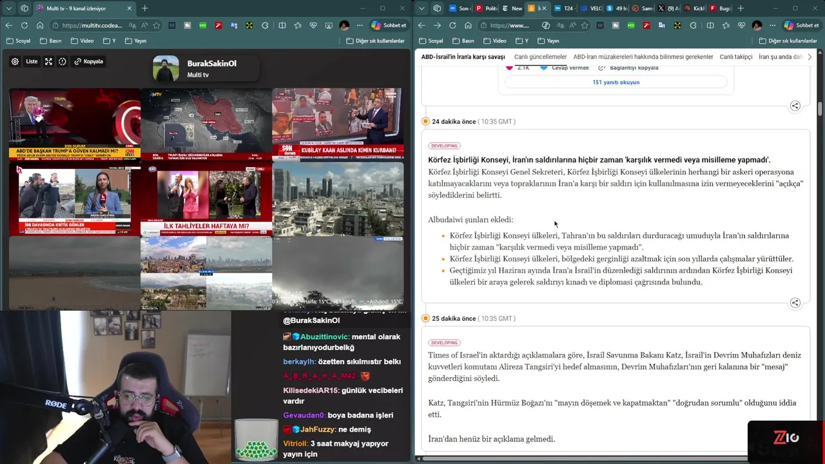Open BurakSakinOl profile card

[x=205, y=69]
